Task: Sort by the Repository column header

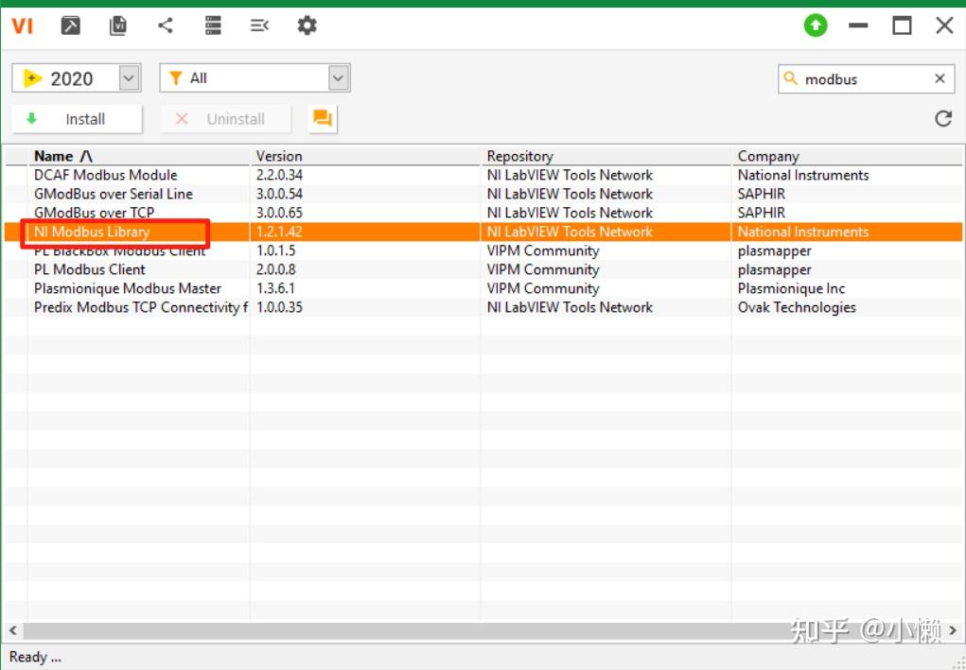Action: tap(606, 156)
